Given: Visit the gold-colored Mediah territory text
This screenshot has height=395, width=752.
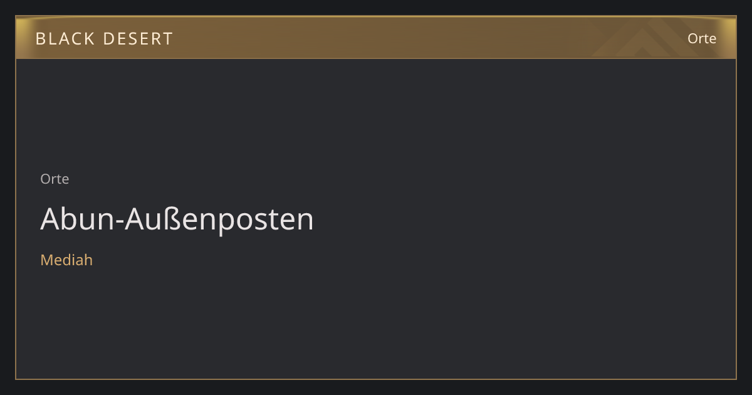Looking at the screenshot, I should point(66,260).
